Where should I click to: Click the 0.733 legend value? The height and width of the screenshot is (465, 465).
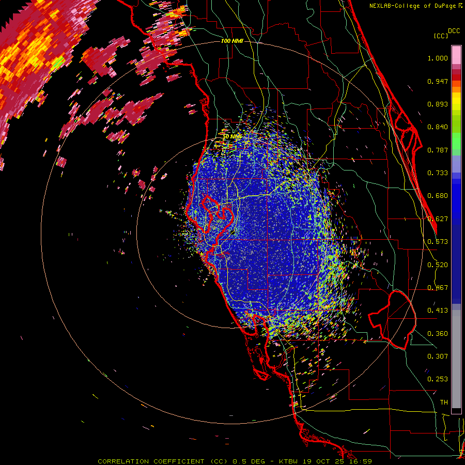(438, 173)
